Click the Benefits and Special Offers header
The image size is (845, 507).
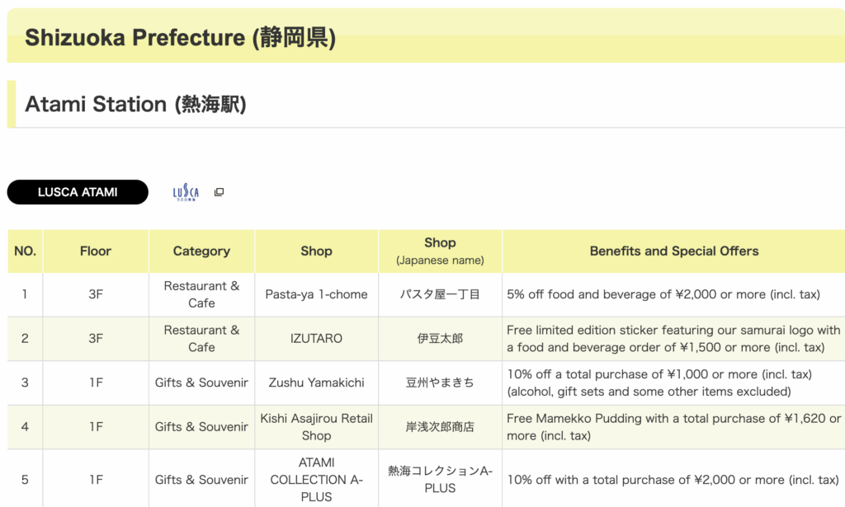pyautogui.click(x=673, y=251)
